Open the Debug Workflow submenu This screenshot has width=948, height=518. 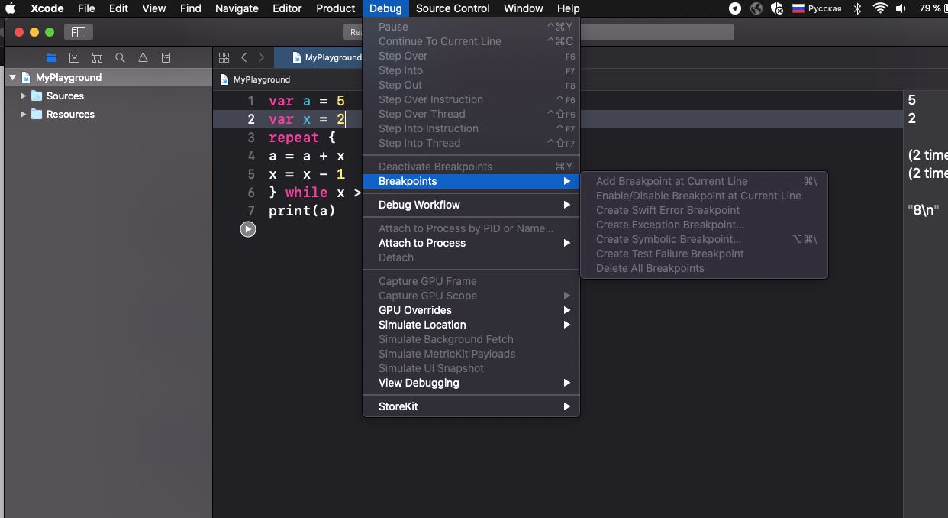click(x=471, y=205)
